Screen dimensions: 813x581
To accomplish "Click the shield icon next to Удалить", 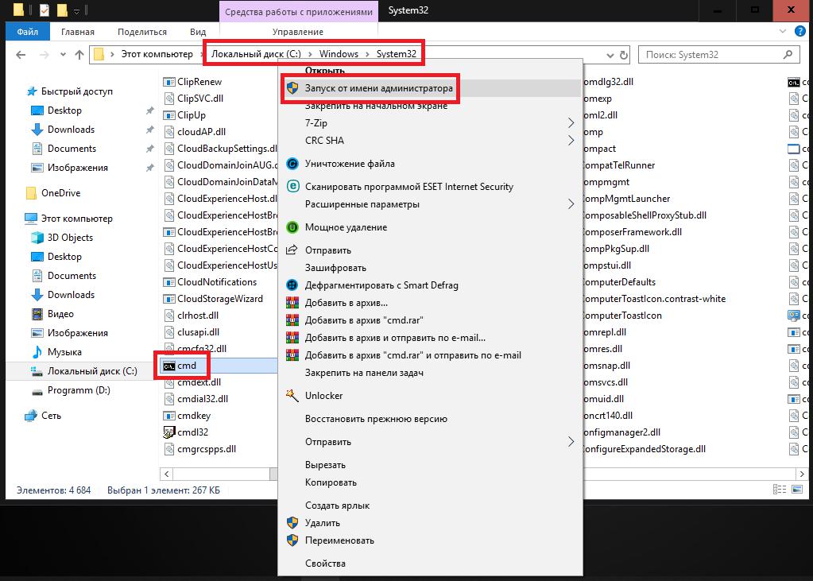I will [292, 522].
